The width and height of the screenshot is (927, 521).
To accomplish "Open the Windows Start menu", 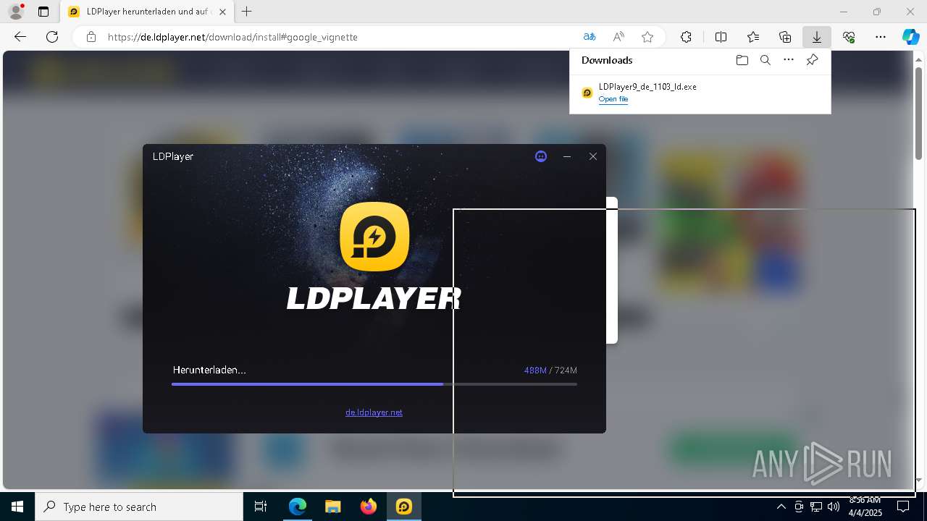I will point(17,507).
